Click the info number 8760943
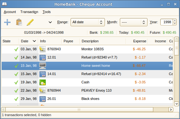This screenshot has width=180, height=119. coord(54,49)
